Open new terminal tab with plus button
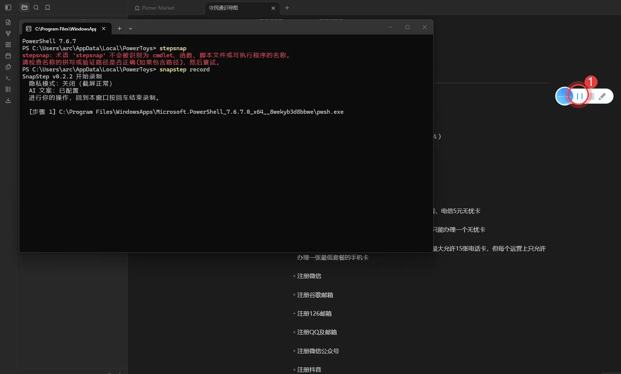Screen dimensions: 621x374 pyautogui.click(x=119, y=29)
